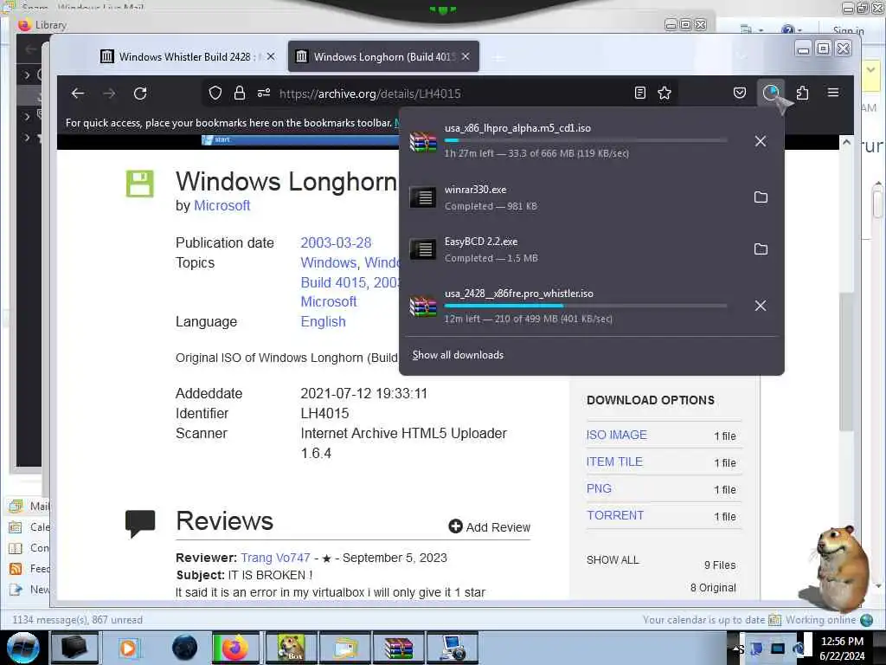Cancel the usa_x86_lhpro_alpha.m5_cd1.iso download
Screen dimensions: 886x665
pos(761,141)
